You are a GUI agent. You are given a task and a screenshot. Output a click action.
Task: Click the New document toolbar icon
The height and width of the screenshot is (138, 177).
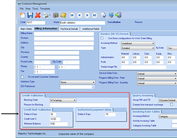click(23, 15)
